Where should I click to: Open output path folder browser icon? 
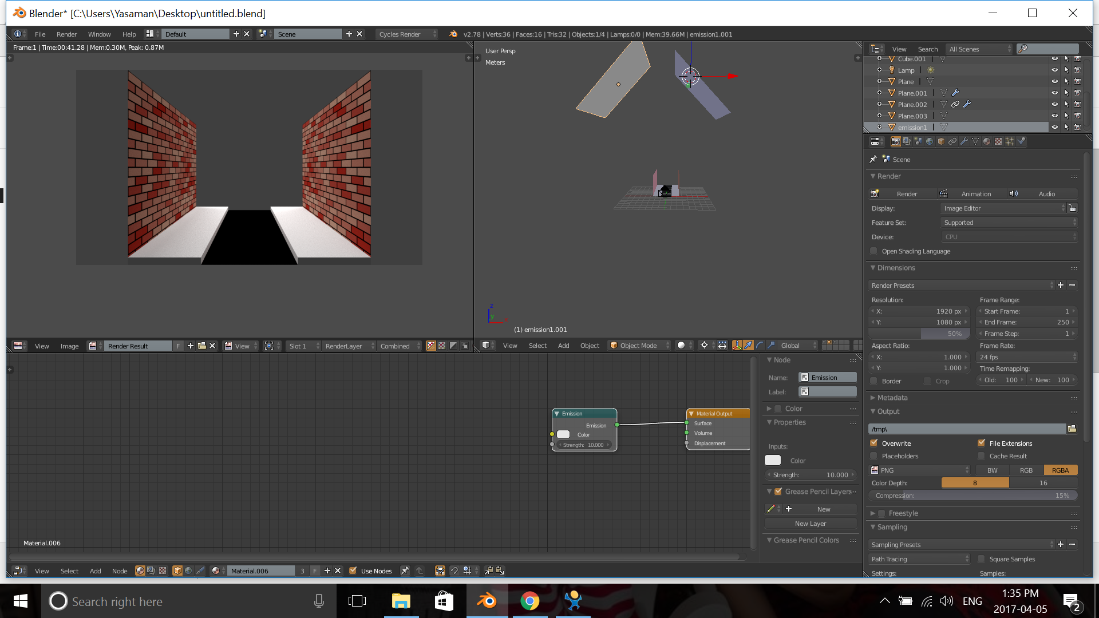tap(1072, 429)
